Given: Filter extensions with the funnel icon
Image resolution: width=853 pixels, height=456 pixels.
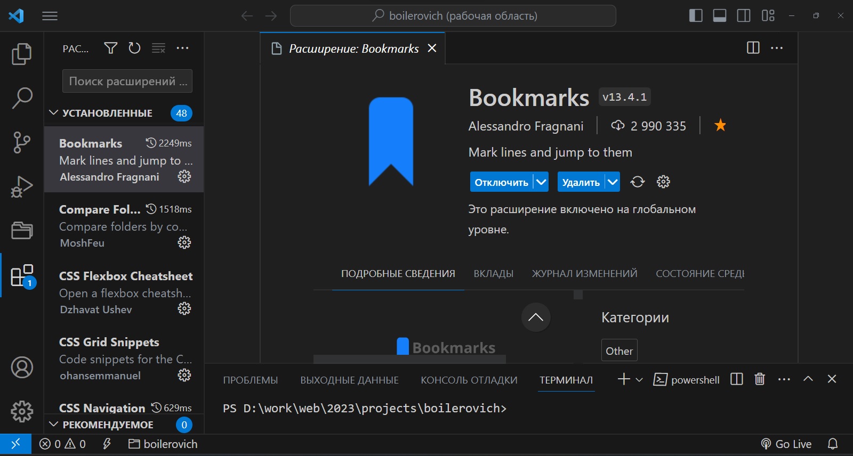Looking at the screenshot, I should pos(110,48).
